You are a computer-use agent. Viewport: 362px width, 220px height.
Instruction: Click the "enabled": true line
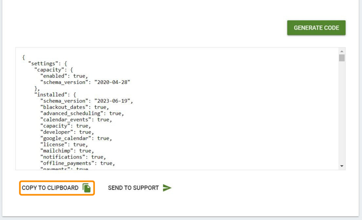click(64, 76)
